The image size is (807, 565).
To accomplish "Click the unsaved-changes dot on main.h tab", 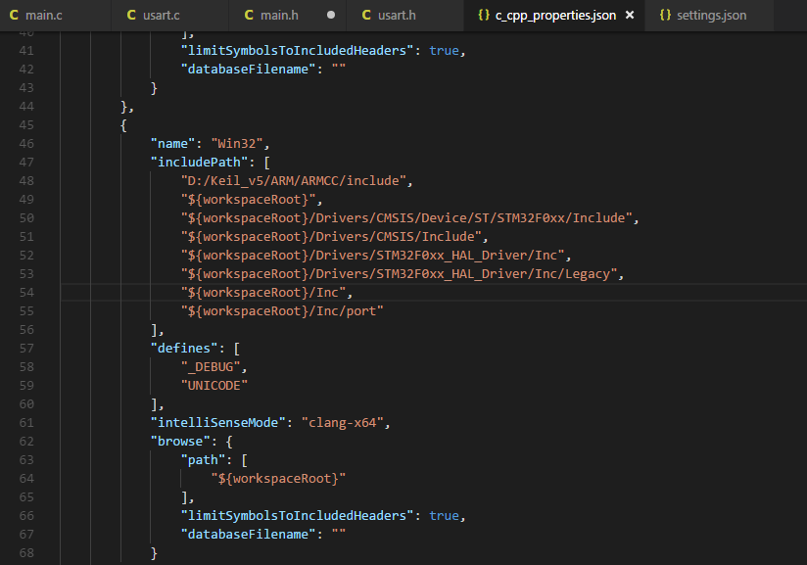I will (331, 15).
